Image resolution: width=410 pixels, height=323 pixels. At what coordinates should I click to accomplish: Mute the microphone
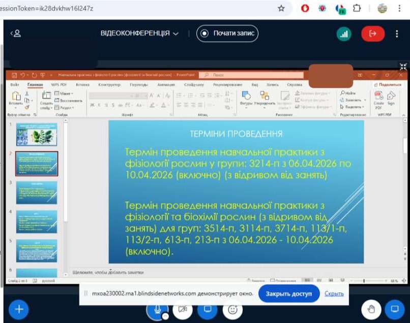[x=157, y=309]
